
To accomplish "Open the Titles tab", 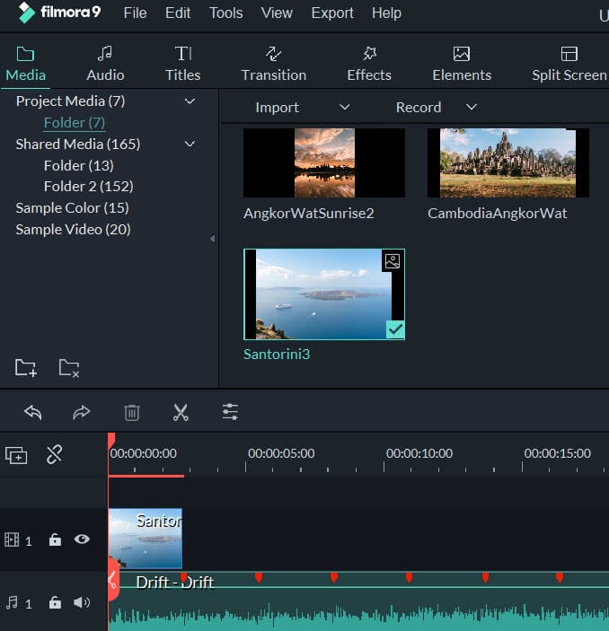I will [x=183, y=65].
